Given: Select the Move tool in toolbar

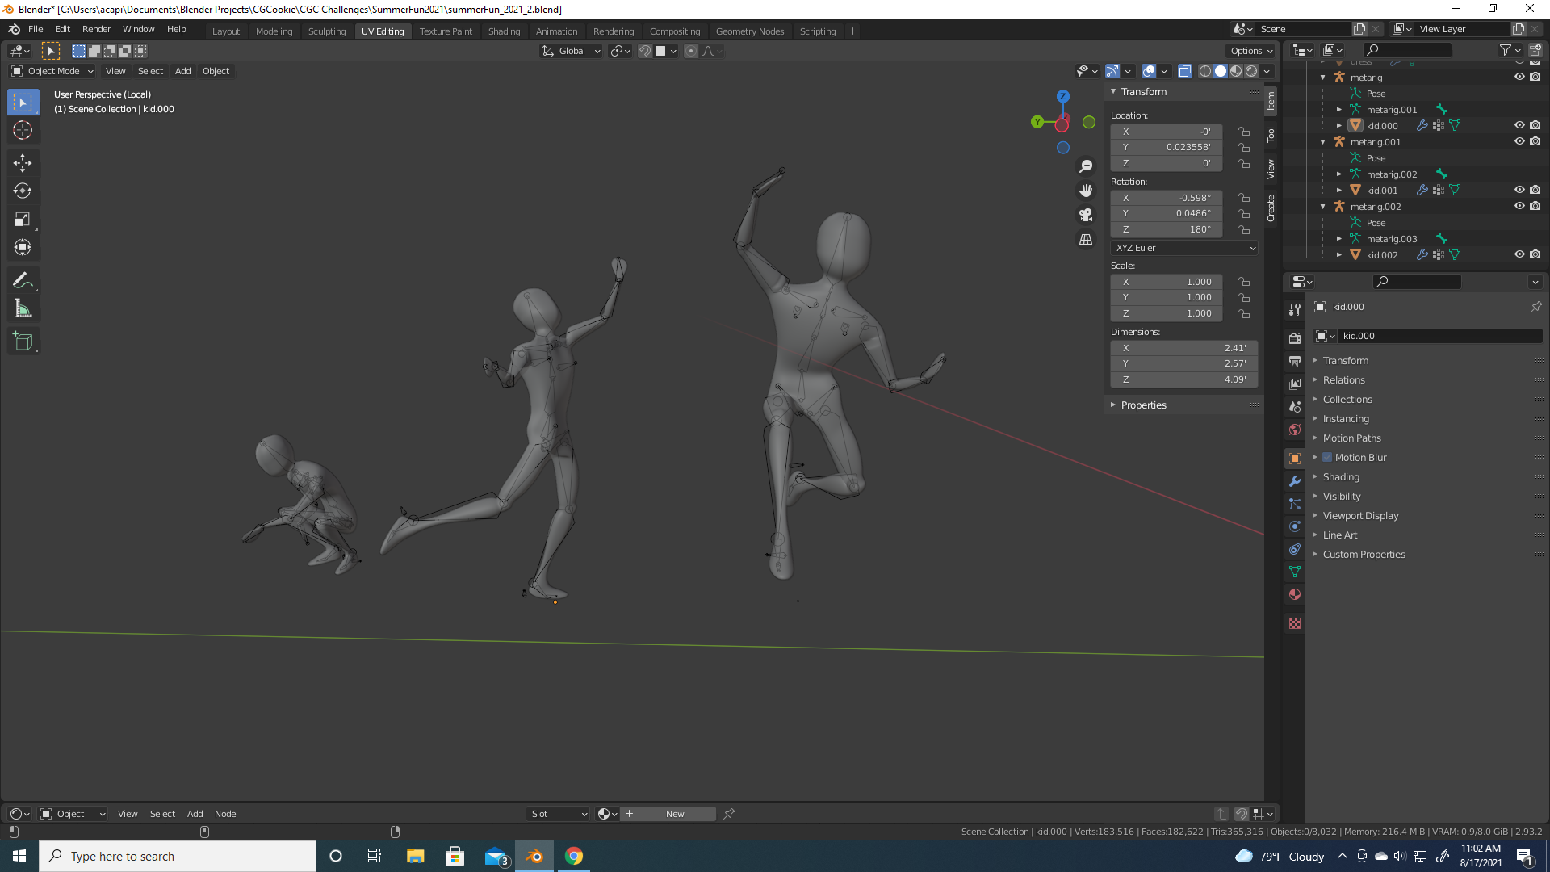Looking at the screenshot, I should click(23, 163).
